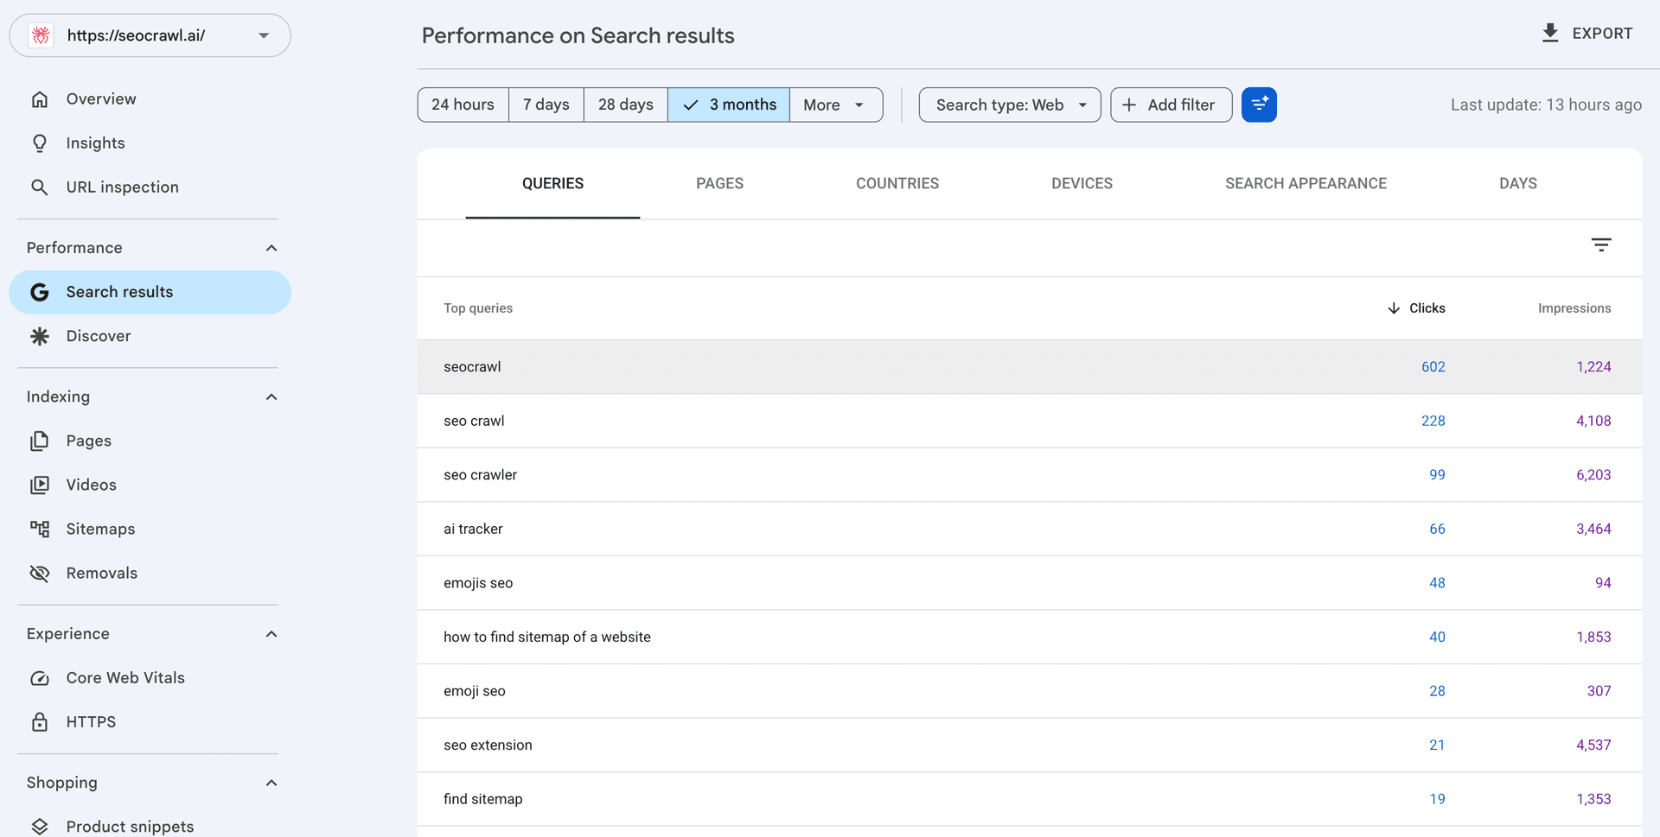This screenshot has height=837, width=1660.
Task: Click the Add filter button
Action: point(1172,105)
